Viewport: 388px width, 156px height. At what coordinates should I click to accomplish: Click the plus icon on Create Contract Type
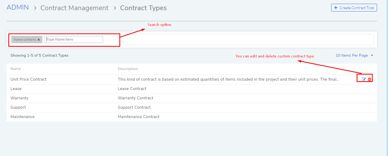click(x=336, y=8)
